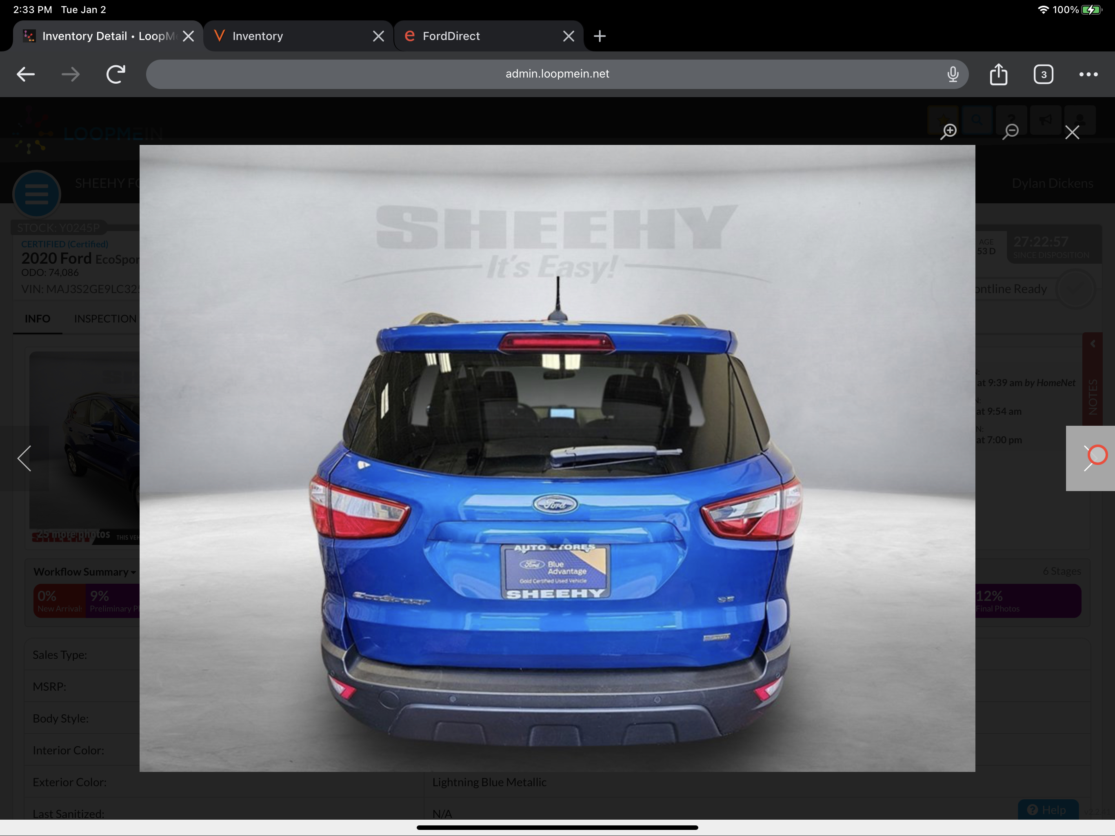The width and height of the screenshot is (1115, 836).
Task: Click the Dylan Dickens user name
Action: [1053, 184]
